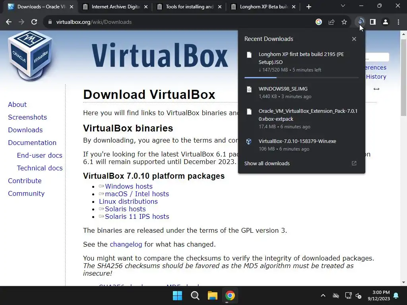Click the Longhorn ISO file icon
Viewport: 407px width, 305px height.
pos(249,55)
